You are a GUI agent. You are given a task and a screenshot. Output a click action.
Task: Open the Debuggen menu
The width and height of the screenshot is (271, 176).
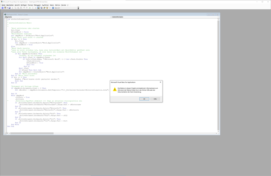coord(37,5)
